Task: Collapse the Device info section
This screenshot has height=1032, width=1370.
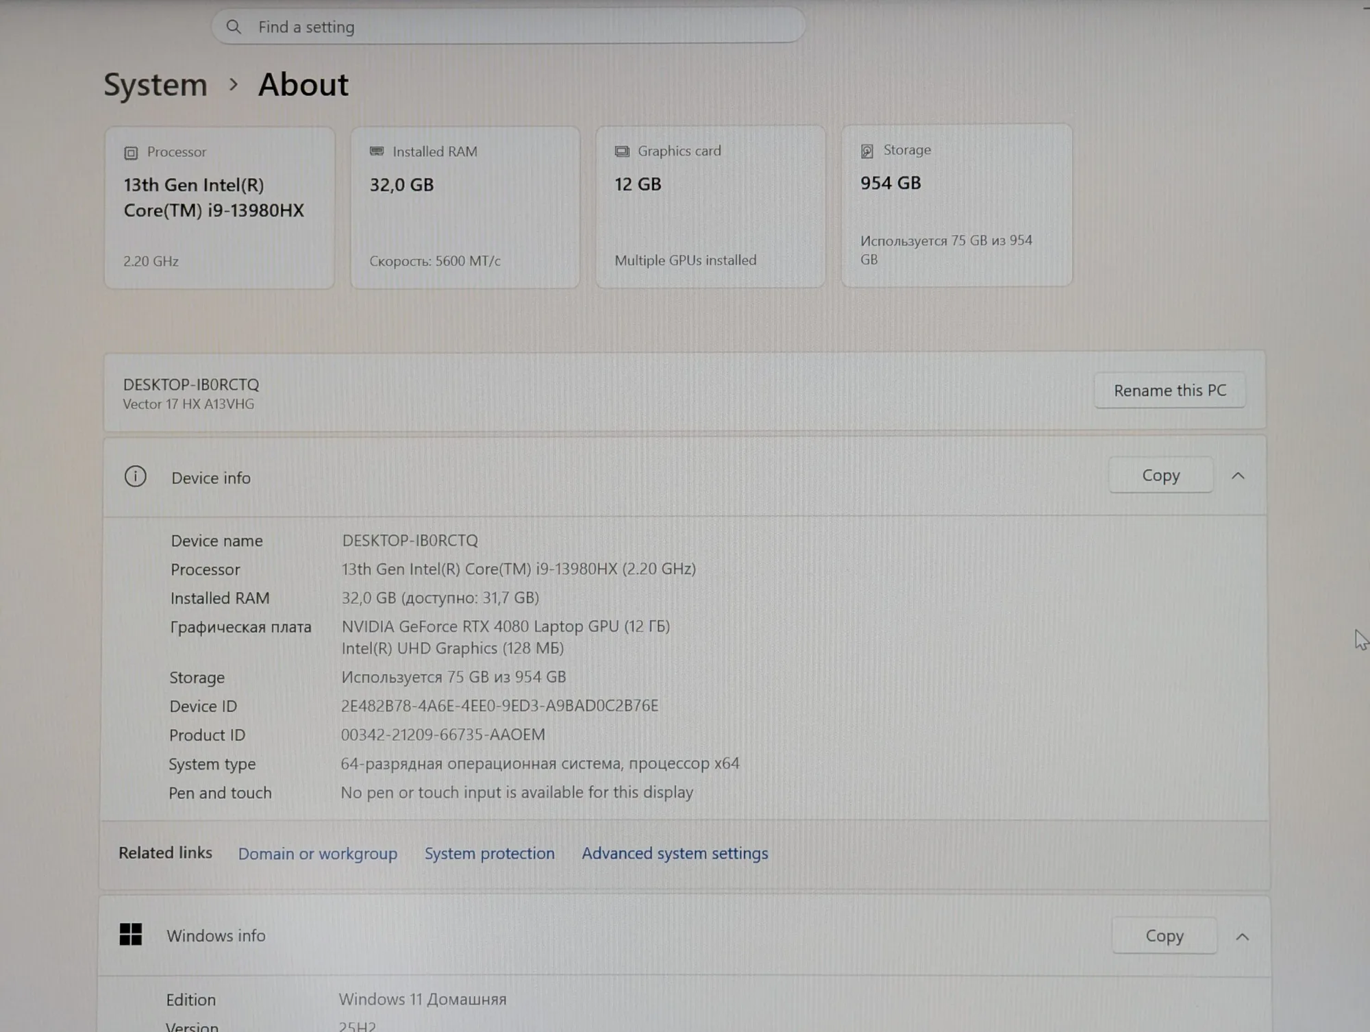Action: click(x=1238, y=476)
